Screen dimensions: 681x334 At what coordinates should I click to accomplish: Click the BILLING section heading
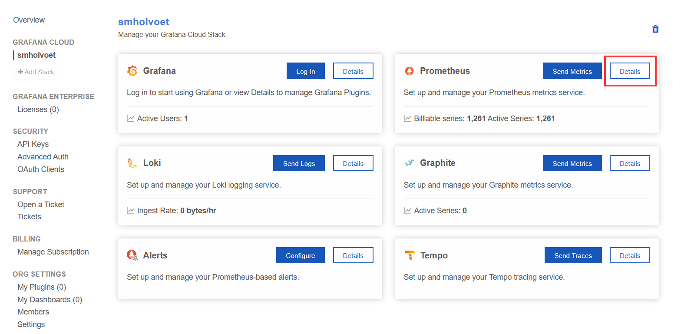(26, 239)
